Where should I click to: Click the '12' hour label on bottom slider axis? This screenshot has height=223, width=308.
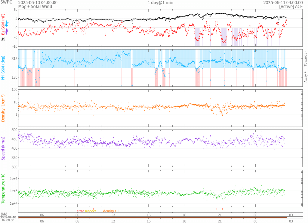(x=113, y=221)
